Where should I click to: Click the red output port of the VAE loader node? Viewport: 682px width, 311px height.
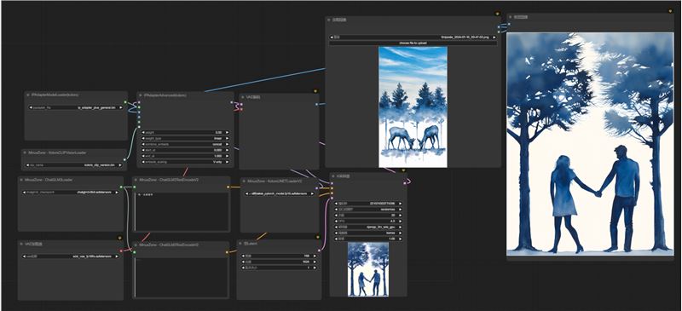tap(121, 251)
